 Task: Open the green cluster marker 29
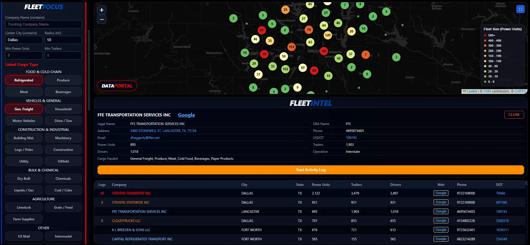tap(254, 63)
